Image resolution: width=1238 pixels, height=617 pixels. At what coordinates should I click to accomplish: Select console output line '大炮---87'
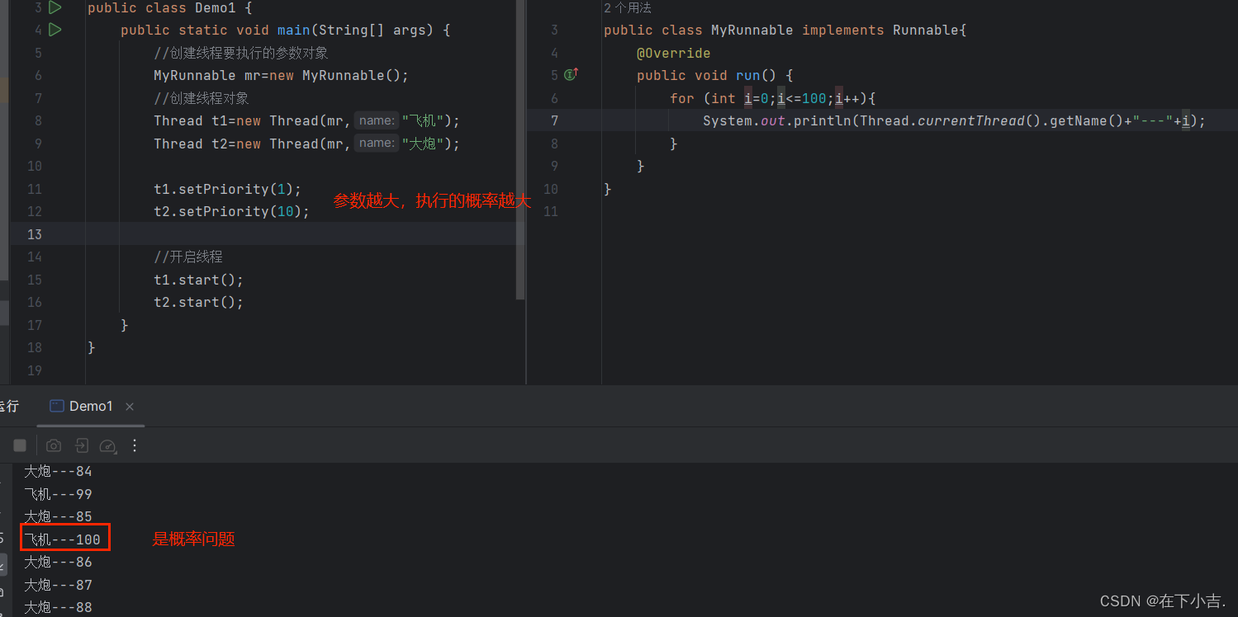(58, 585)
